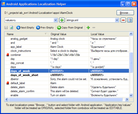
Task: Minimize the Localization Helper window
Action: point(123,4)
